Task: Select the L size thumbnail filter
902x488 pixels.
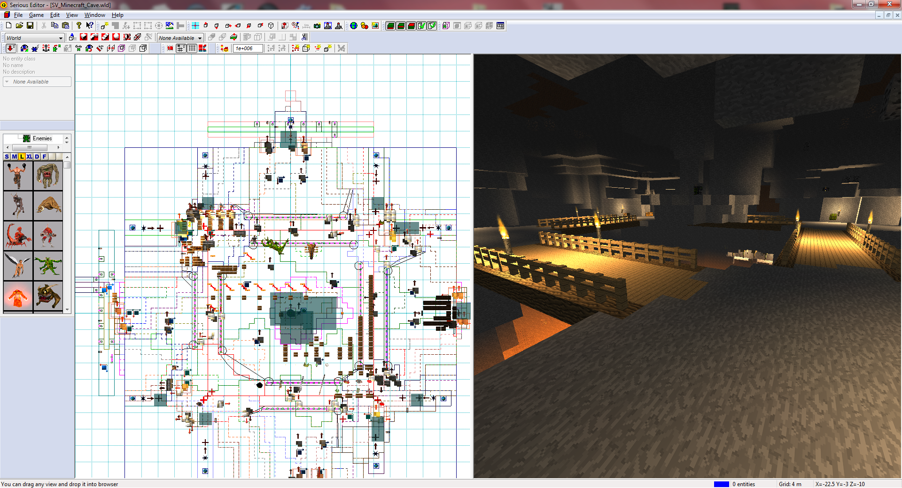Action: [x=22, y=157]
